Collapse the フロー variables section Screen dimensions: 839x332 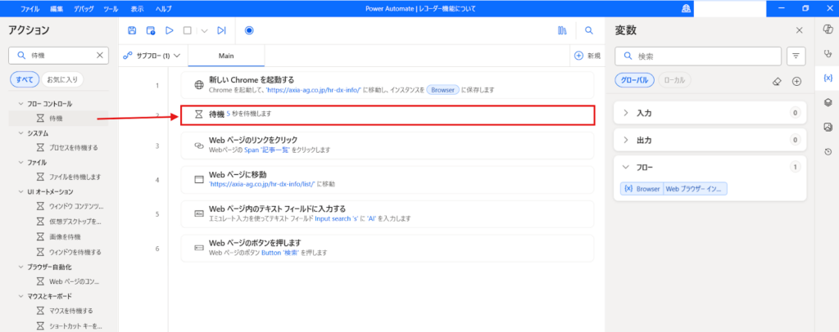tap(627, 167)
